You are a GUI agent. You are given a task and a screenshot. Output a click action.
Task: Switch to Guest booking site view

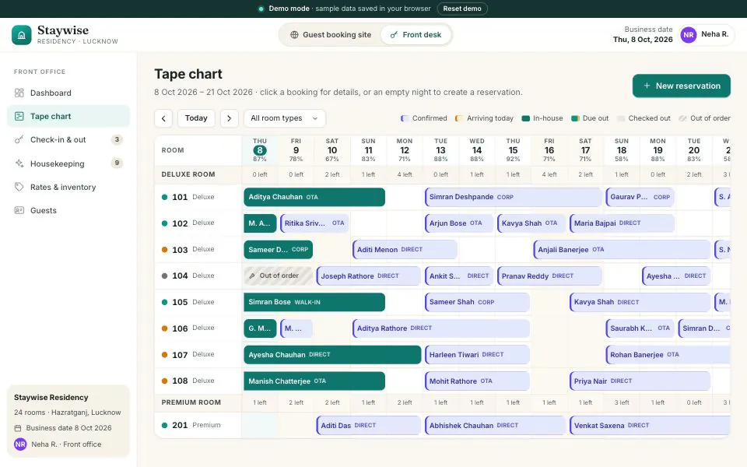point(331,35)
